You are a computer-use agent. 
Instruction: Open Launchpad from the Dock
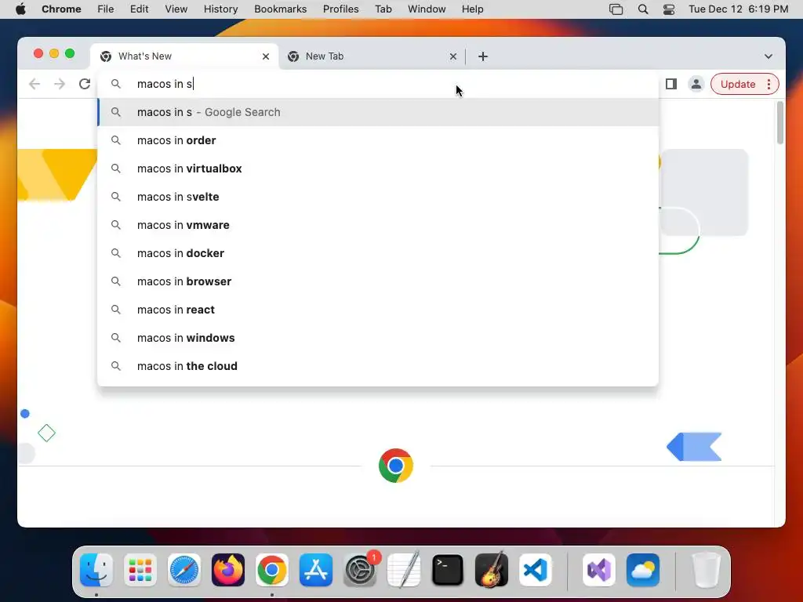(140, 570)
